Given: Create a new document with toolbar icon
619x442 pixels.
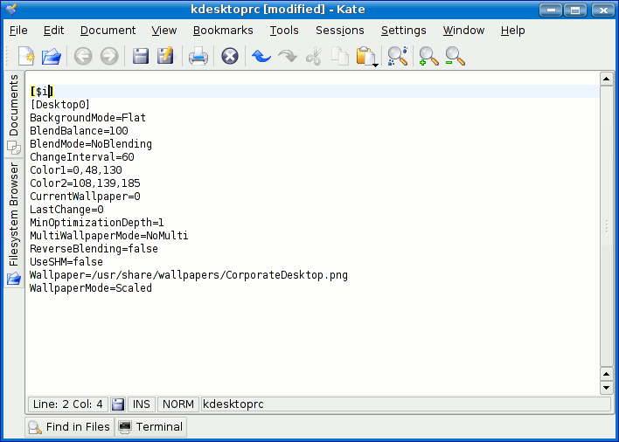Looking at the screenshot, I should coord(26,57).
